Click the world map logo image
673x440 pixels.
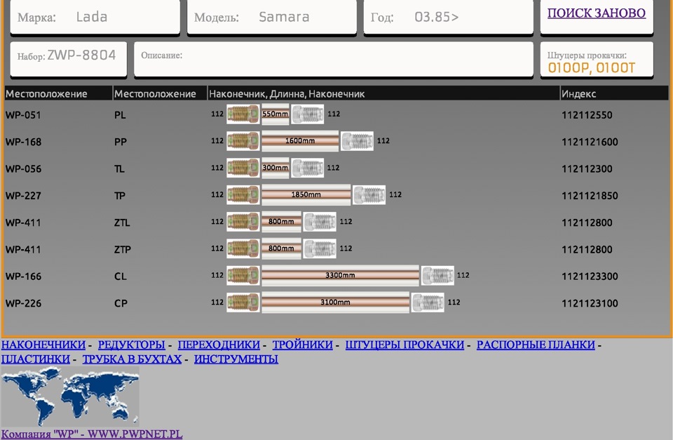[70, 396]
